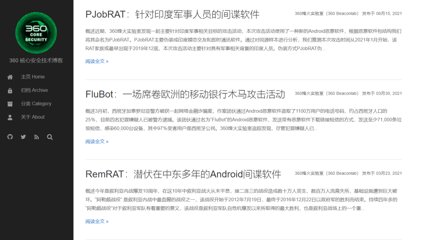This screenshot has width=428, height=240.
Task: Go to 主页 Home menu item
Action: click(x=33, y=77)
